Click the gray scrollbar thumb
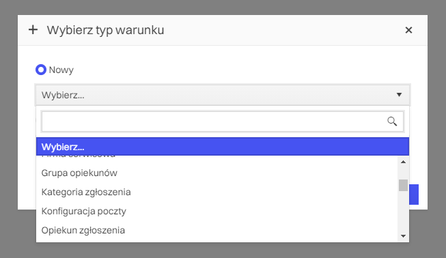 tap(403, 185)
